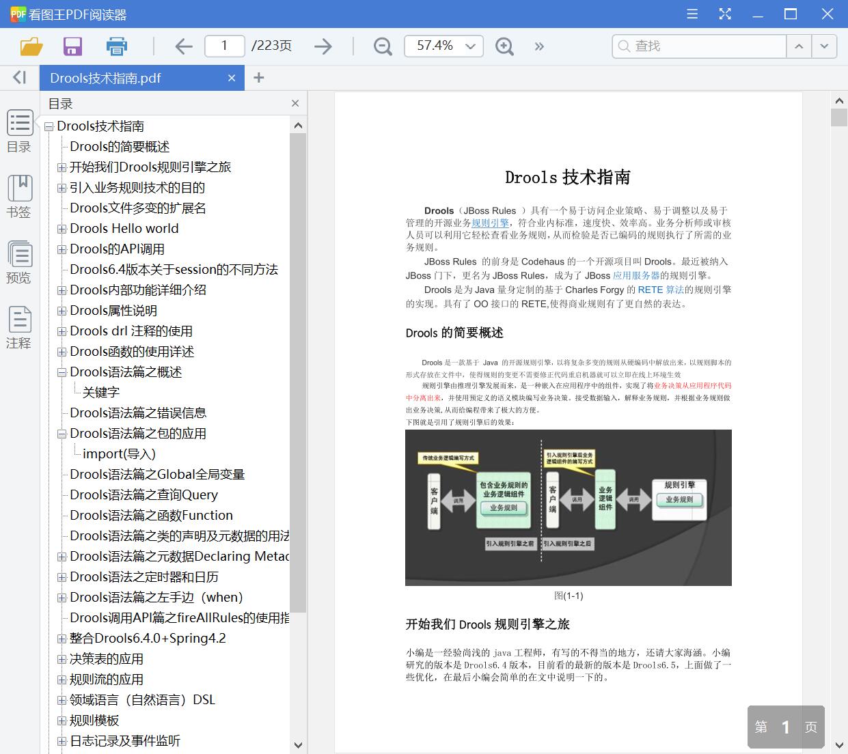Screen dimensions: 848x754
Task: Click the figure 1-1 diagram image
Action: pyautogui.click(x=569, y=507)
